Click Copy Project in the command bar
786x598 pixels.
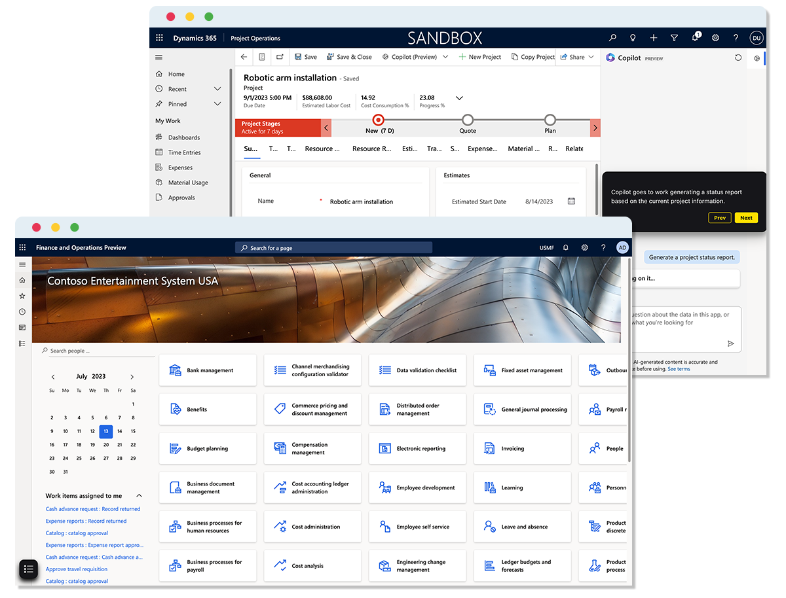533,57
